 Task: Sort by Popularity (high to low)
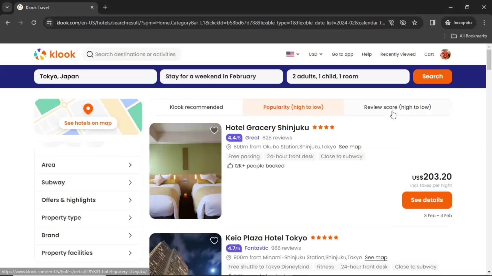tap(293, 107)
